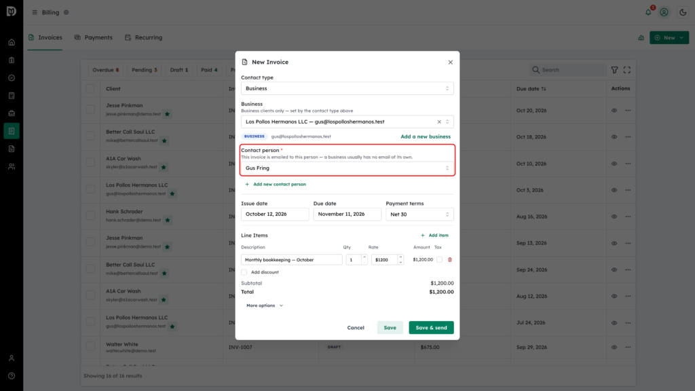Adjust the Rate stepper arrows
Image resolution: width=695 pixels, height=391 pixels.
(400, 260)
